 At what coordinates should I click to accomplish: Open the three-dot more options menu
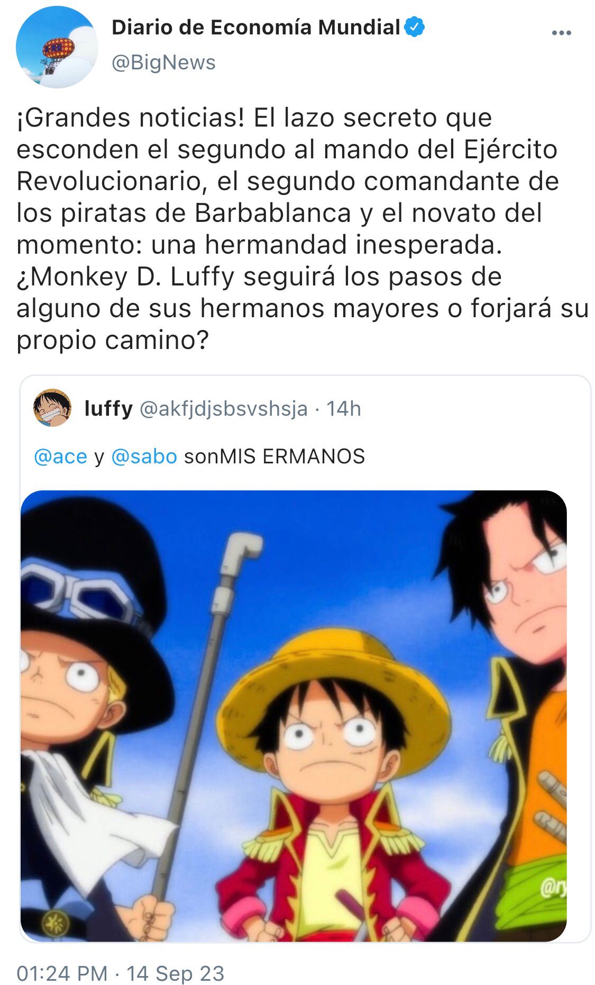point(561,33)
